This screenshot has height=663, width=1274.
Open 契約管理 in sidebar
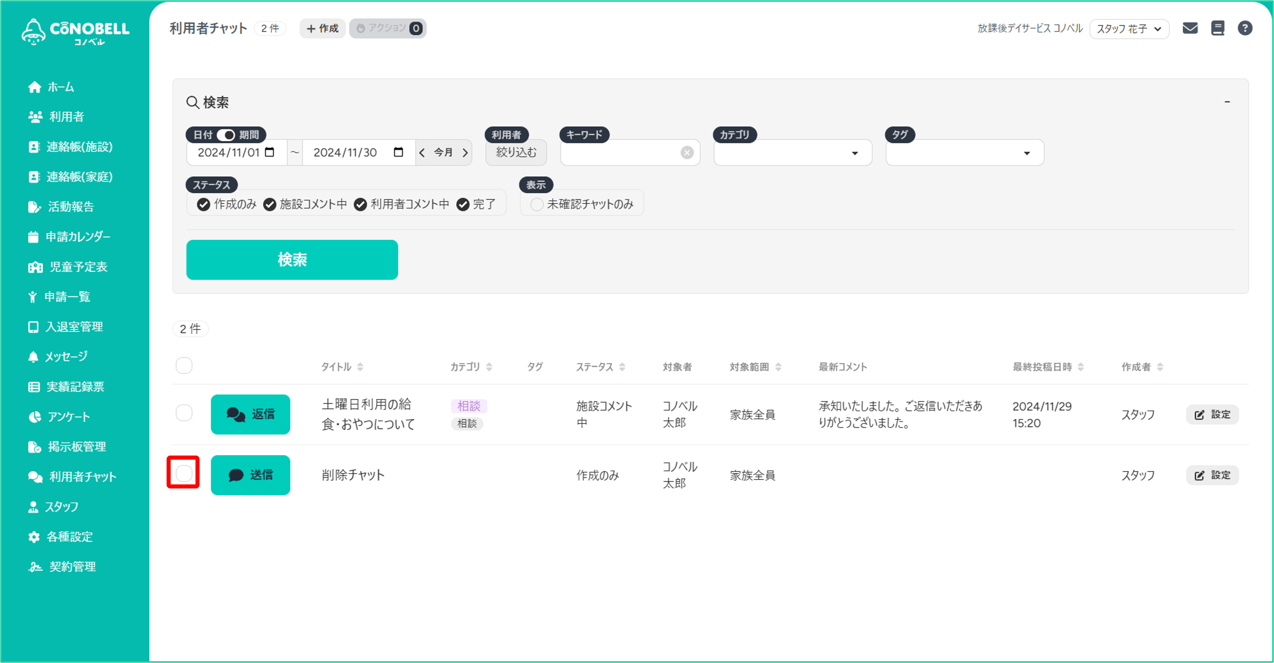62,566
